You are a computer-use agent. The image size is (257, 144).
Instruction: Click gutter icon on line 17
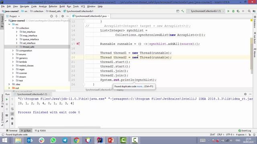[x=78, y=44]
